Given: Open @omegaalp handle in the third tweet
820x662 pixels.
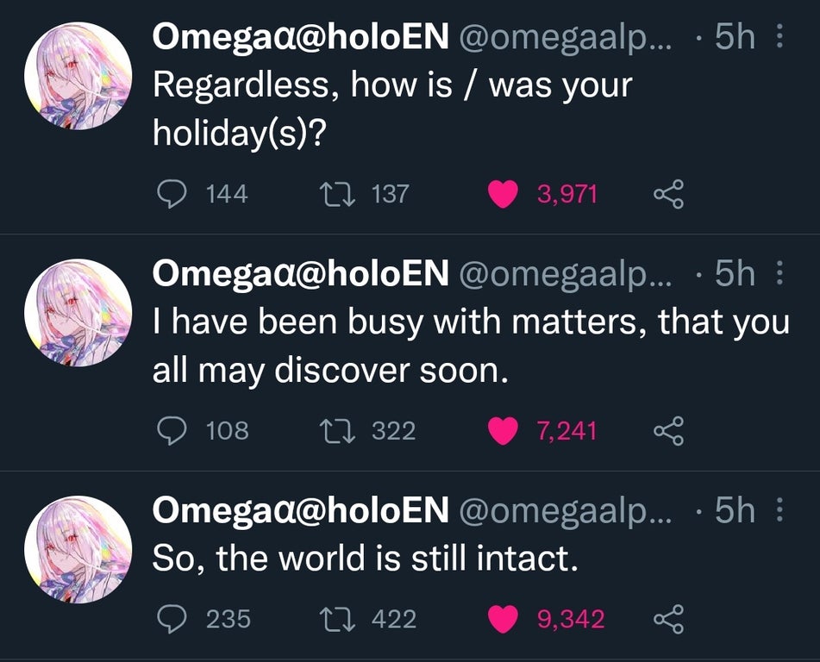Looking at the screenshot, I should point(566,511).
